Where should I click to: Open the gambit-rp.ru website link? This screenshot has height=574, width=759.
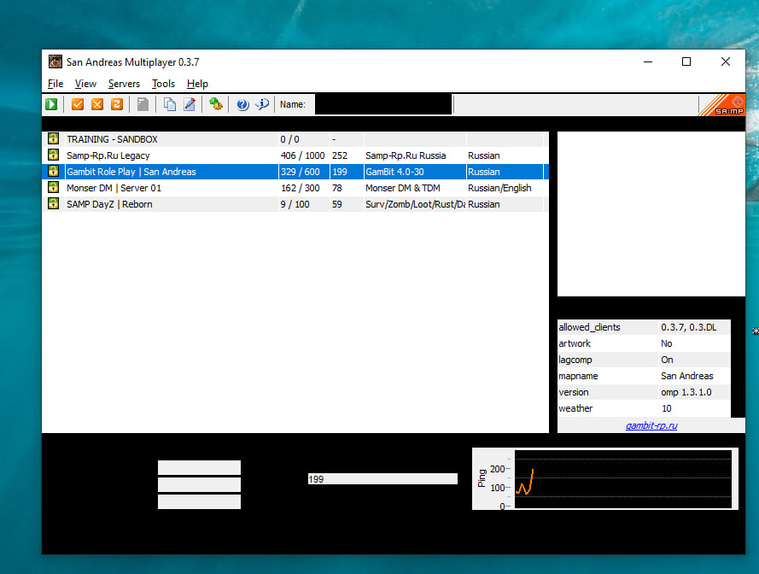point(651,425)
